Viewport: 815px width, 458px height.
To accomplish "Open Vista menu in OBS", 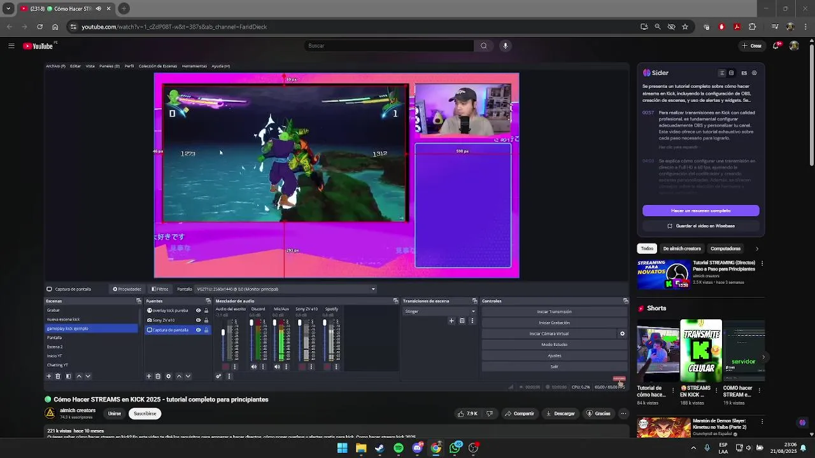I will pos(90,66).
